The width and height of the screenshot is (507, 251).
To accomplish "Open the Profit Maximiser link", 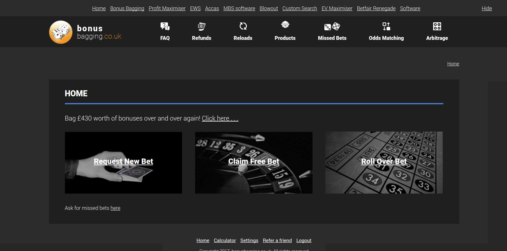I will 167,8.
